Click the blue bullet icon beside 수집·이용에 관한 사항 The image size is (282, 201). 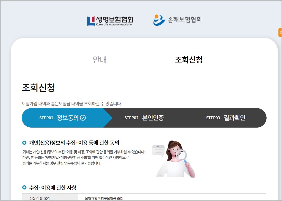point(25,187)
